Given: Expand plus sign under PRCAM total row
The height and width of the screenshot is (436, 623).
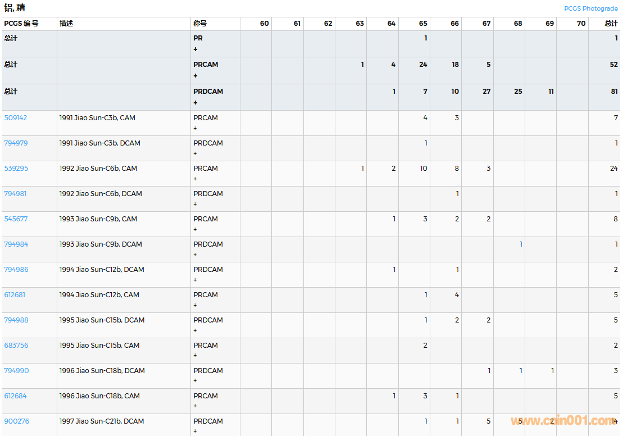Looking at the screenshot, I should pos(195,76).
